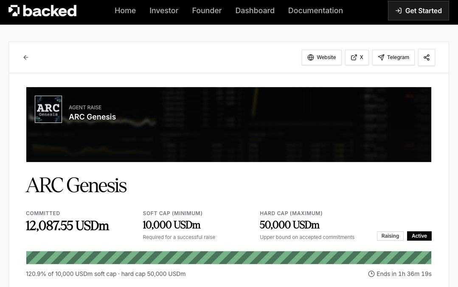The width and height of the screenshot is (458, 287).
Task: Click the COMMITTED label
Action: [43, 213]
